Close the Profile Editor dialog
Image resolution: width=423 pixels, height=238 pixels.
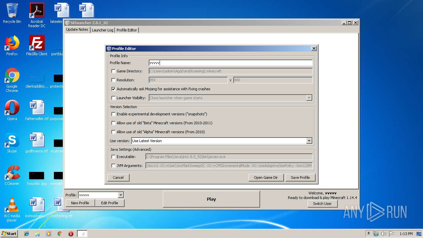pos(314,49)
